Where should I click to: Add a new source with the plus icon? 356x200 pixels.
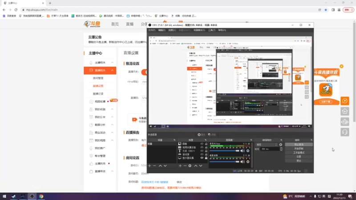tap(180, 166)
